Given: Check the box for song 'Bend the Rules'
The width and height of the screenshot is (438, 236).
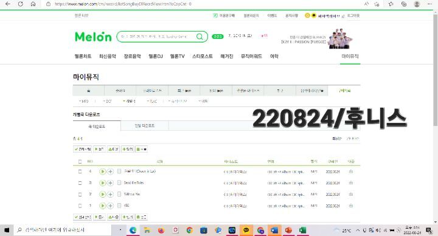Looking at the screenshot, I should click(x=80, y=183).
